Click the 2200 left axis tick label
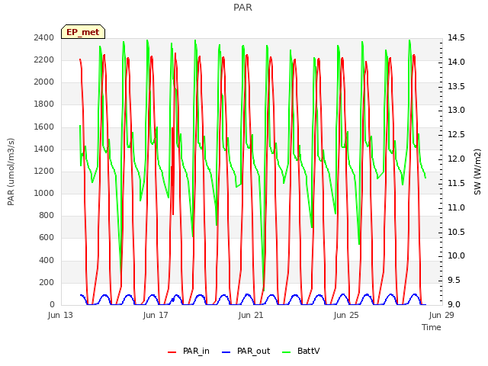Viewport: 488px width, 366px height. click(x=44, y=59)
